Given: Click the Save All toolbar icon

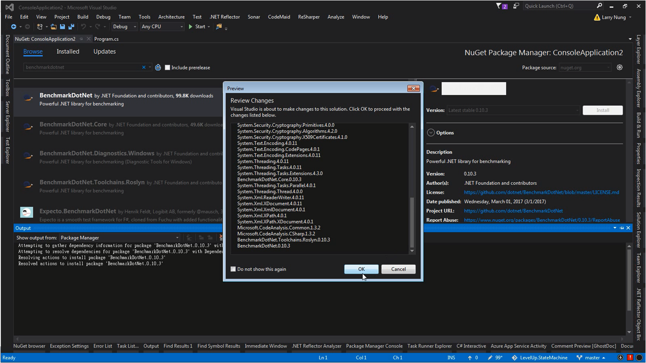Looking at the screenshot, I should [x=71, y=27].
